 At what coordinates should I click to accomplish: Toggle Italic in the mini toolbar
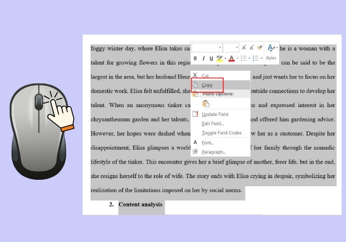pos(203,58)
